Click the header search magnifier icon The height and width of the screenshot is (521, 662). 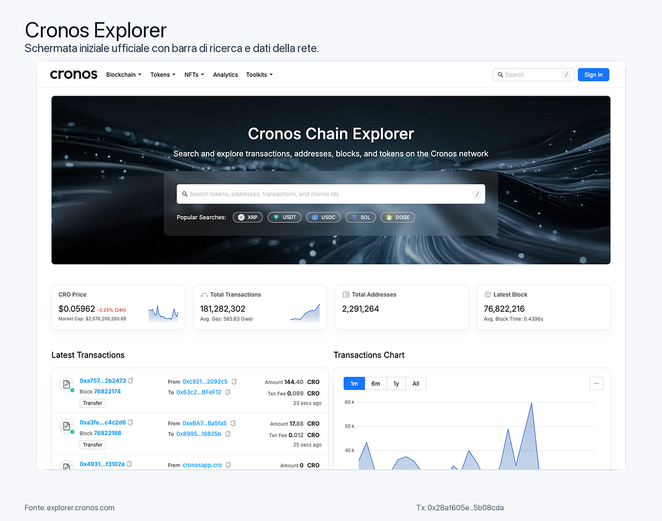[500, 75]
